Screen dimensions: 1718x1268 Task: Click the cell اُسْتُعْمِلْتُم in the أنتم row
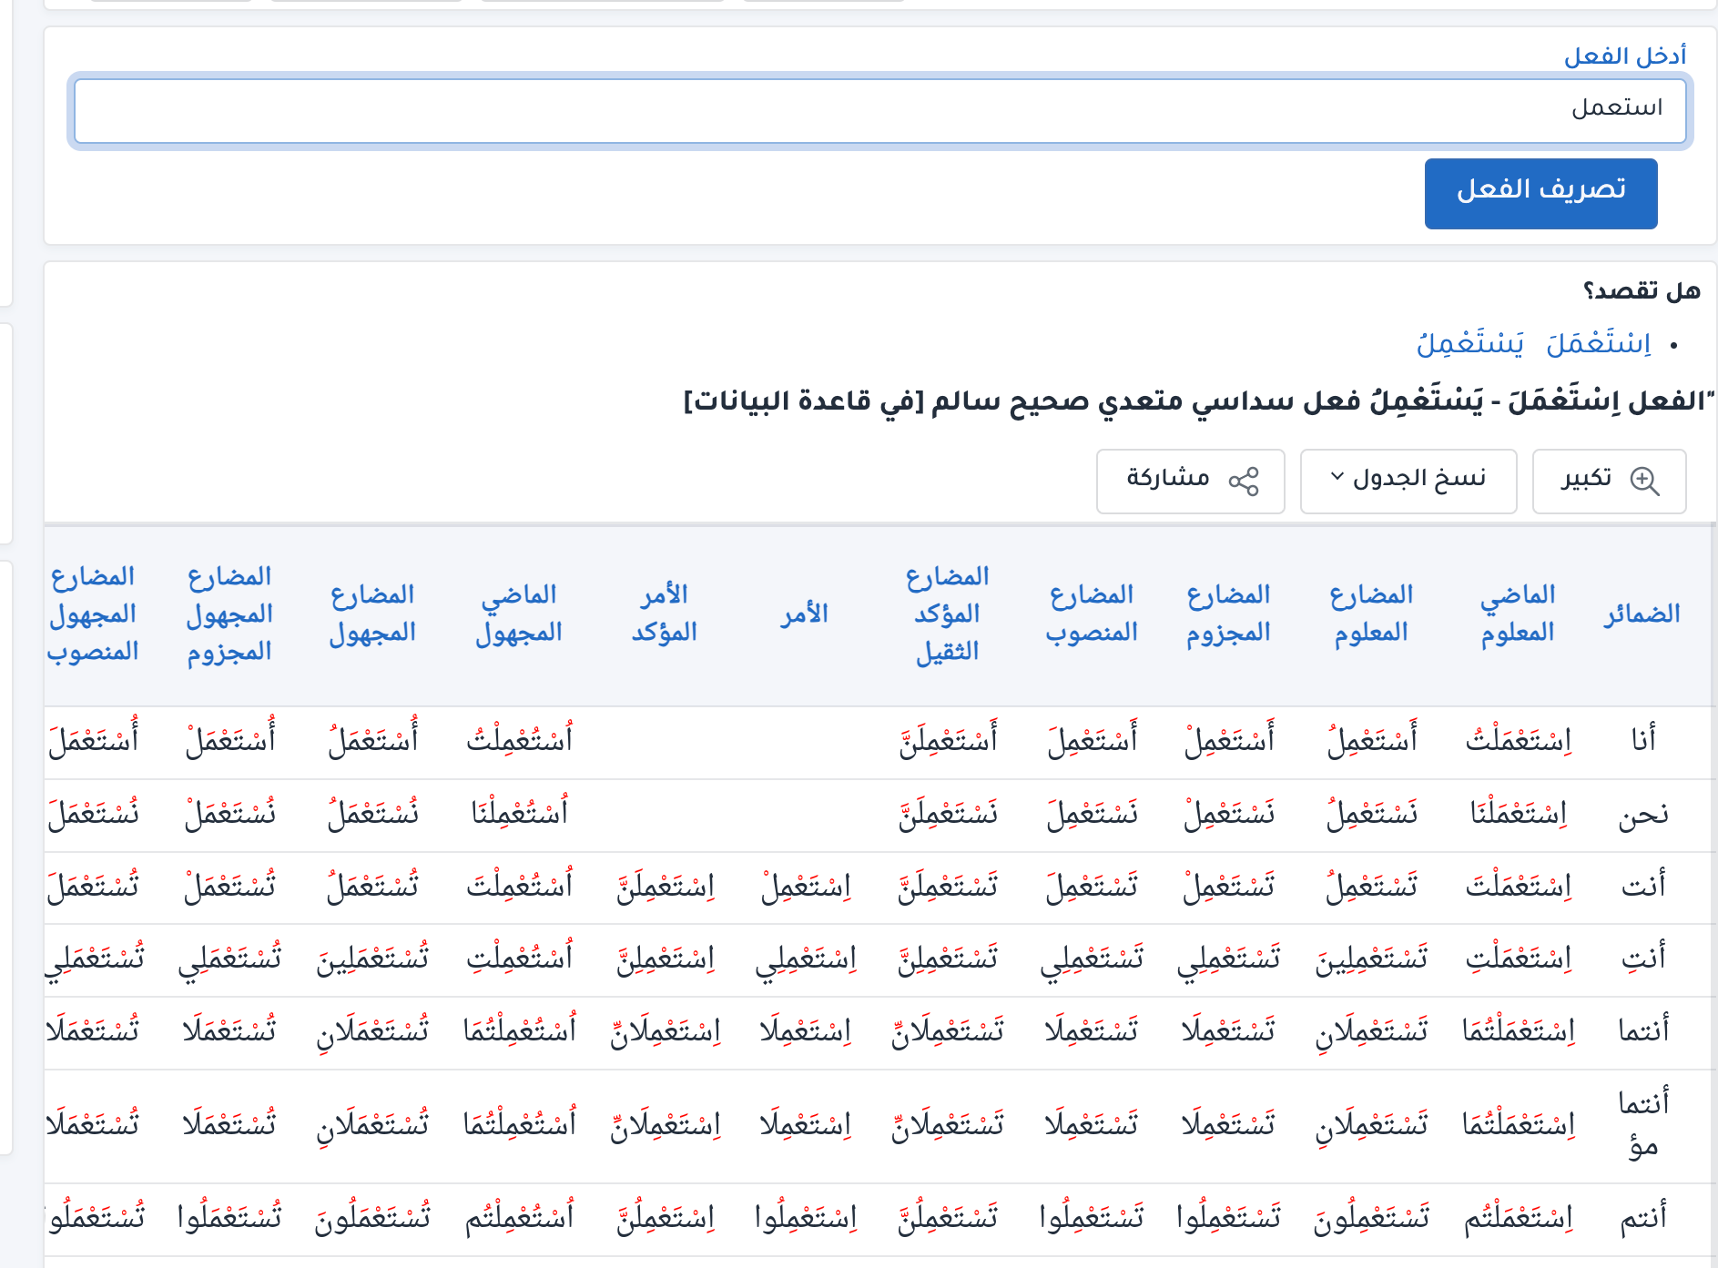coord(519,1217)
